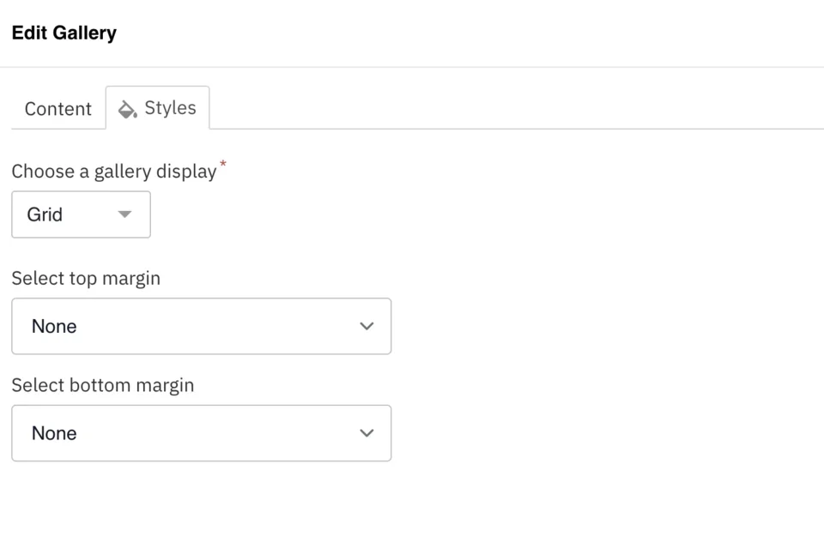
Task: Expand the Select bottom margin options
Action: point(202,433)
